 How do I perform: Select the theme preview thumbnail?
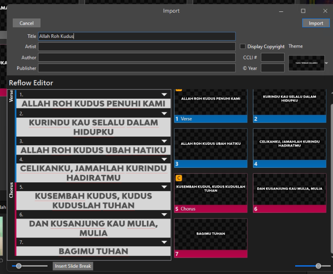pyautogui.click(x=306, y=63)
